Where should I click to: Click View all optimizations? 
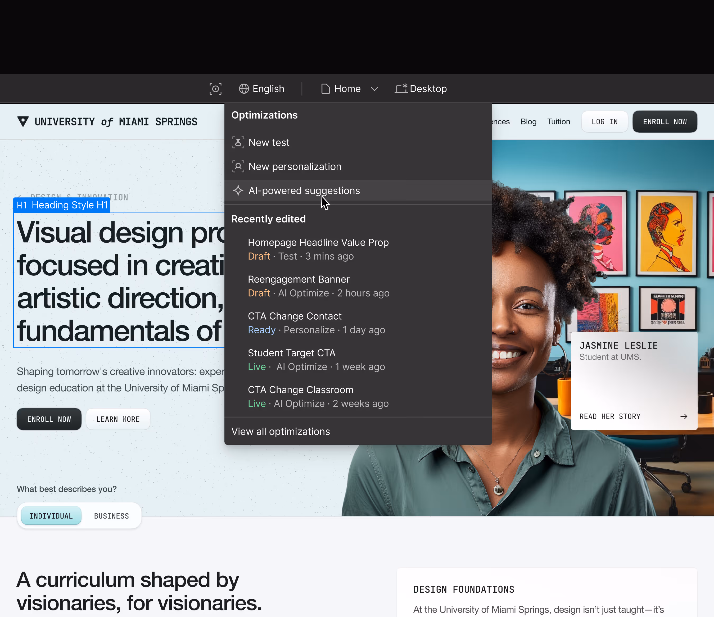click(281, 431)
